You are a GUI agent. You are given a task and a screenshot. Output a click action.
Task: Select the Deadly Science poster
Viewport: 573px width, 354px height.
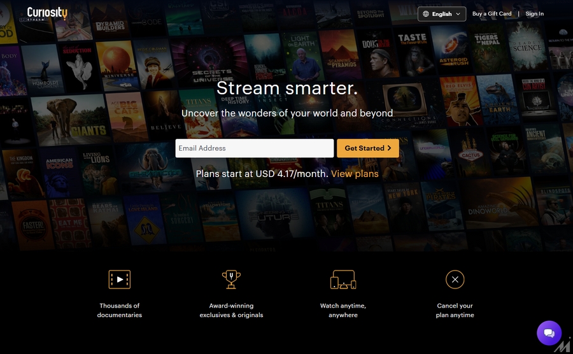pos(527,46)
